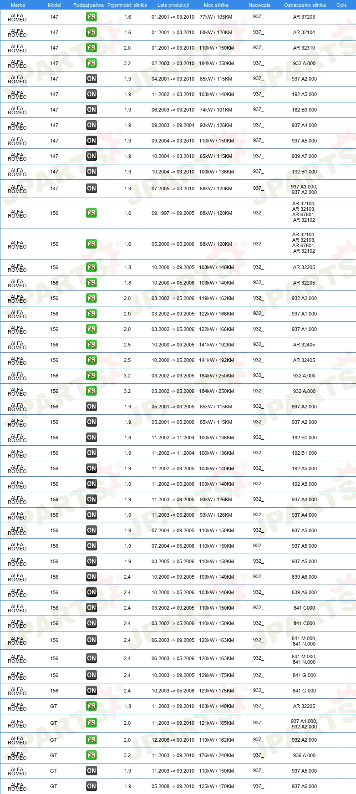Select the production years 04.2001 -> 03.2010
356x794 pixels.
click(173, 79)
